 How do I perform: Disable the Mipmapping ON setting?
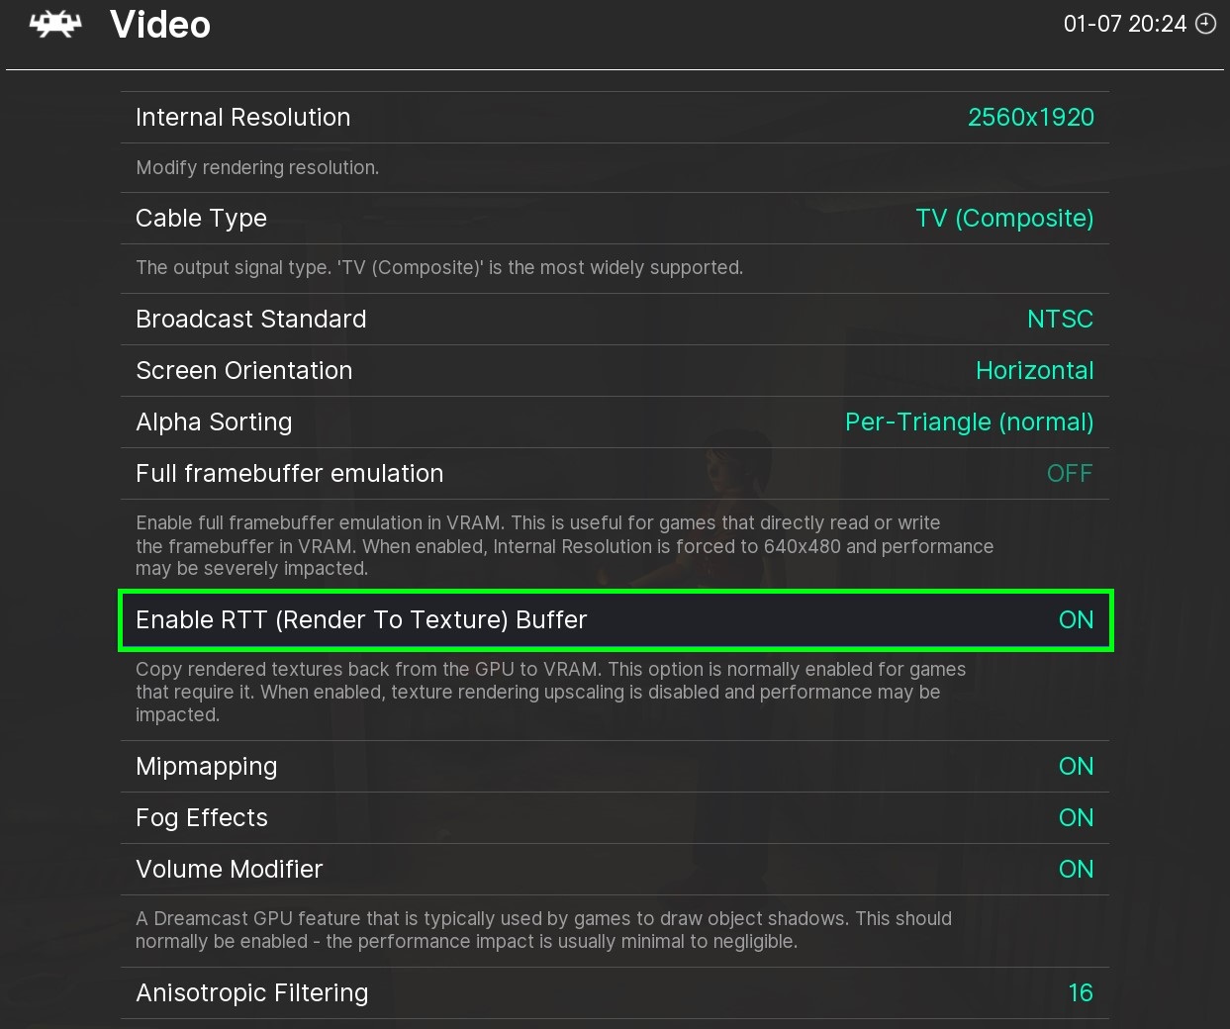tap(1076, 767)
